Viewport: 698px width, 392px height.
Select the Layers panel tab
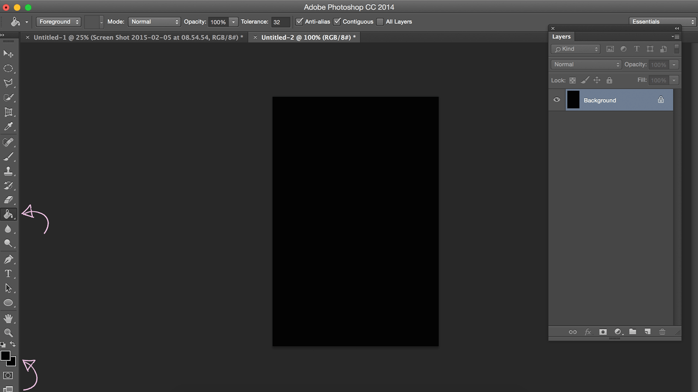(561, 37)
